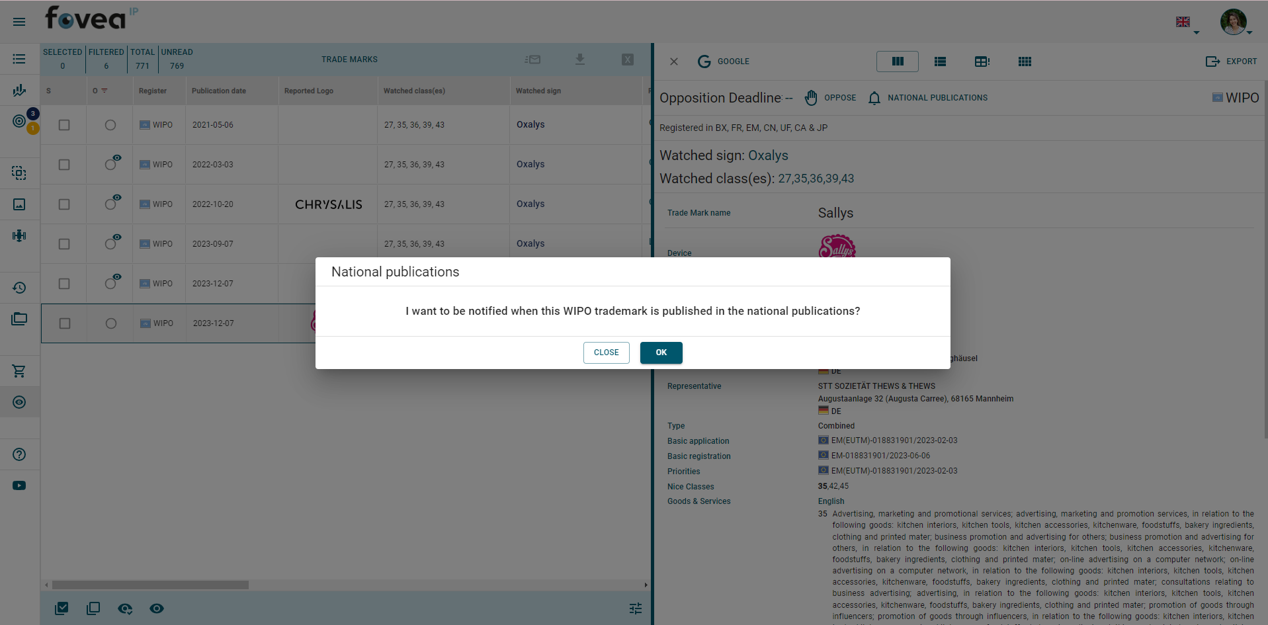Click the horizontal scrollbar of the table
This screenshot has width=1268, height=625.
[150, 585]
